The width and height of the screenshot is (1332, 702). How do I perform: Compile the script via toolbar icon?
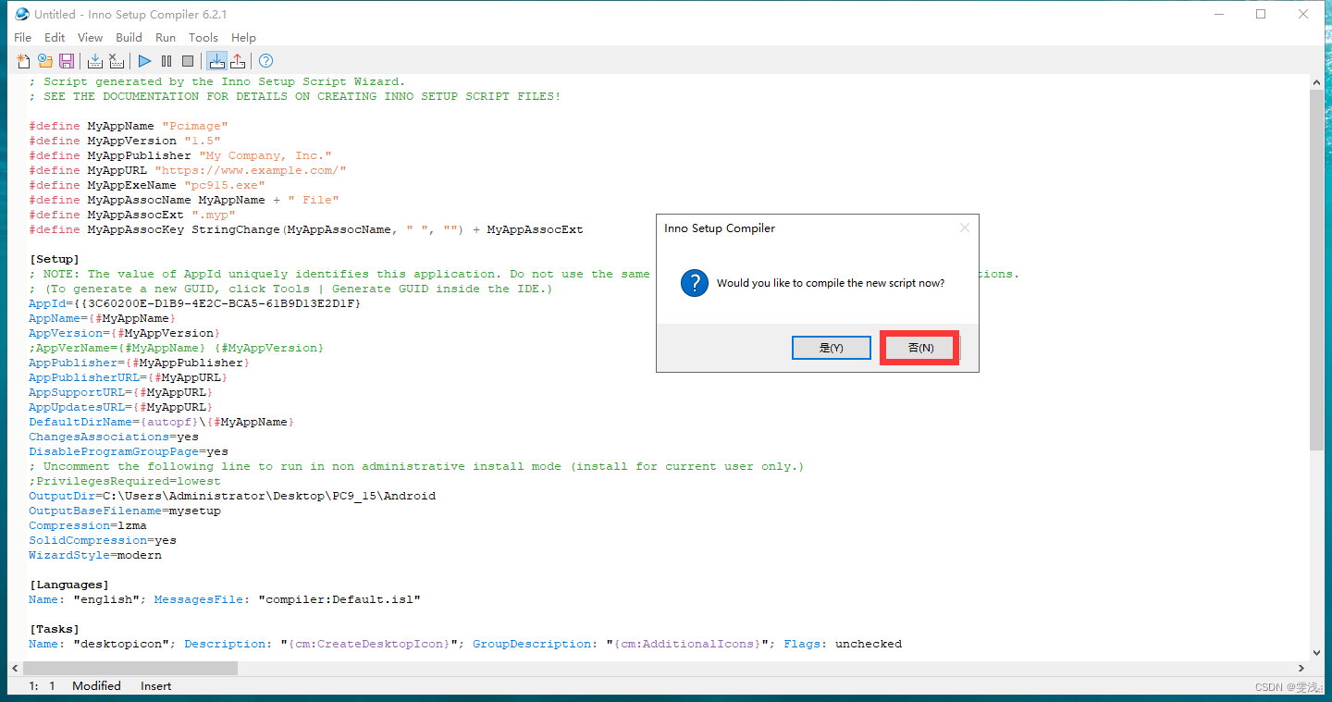94,60
